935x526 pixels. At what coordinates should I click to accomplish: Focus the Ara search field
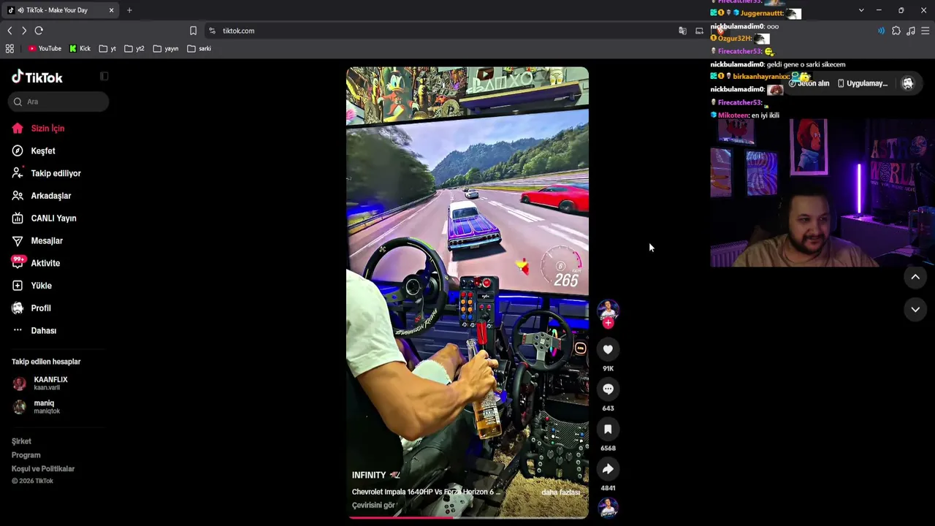pyautogui.click(x=58, y=102)
